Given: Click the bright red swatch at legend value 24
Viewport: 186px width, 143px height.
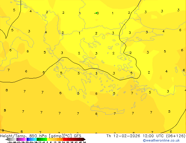Looking at the screenshot, I should point(64,139).
